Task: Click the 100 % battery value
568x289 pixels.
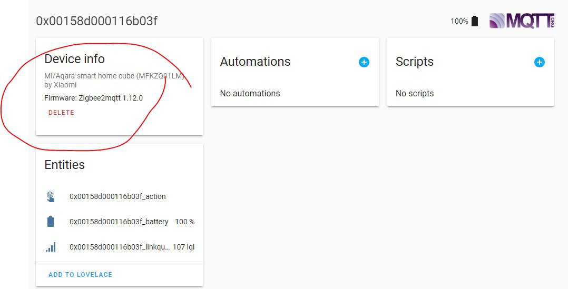Action: tap(184, 222)
